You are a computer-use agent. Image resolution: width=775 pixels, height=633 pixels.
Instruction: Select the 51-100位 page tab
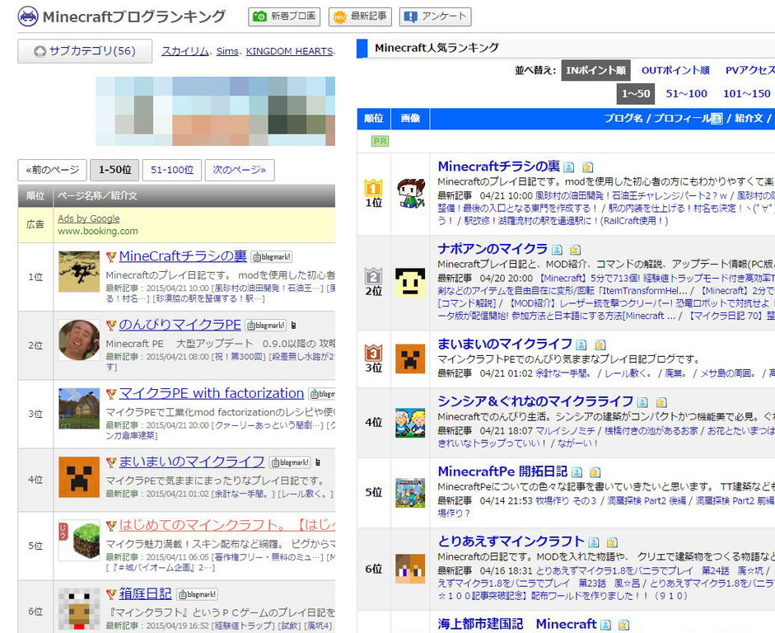click(172, 170)
